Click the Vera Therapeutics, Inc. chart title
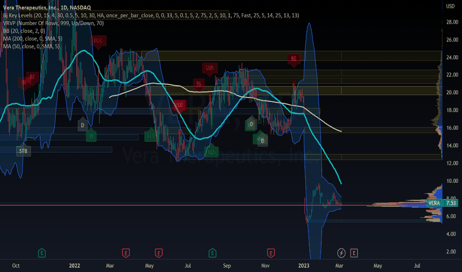462x272 pixels. pos(47,7)
